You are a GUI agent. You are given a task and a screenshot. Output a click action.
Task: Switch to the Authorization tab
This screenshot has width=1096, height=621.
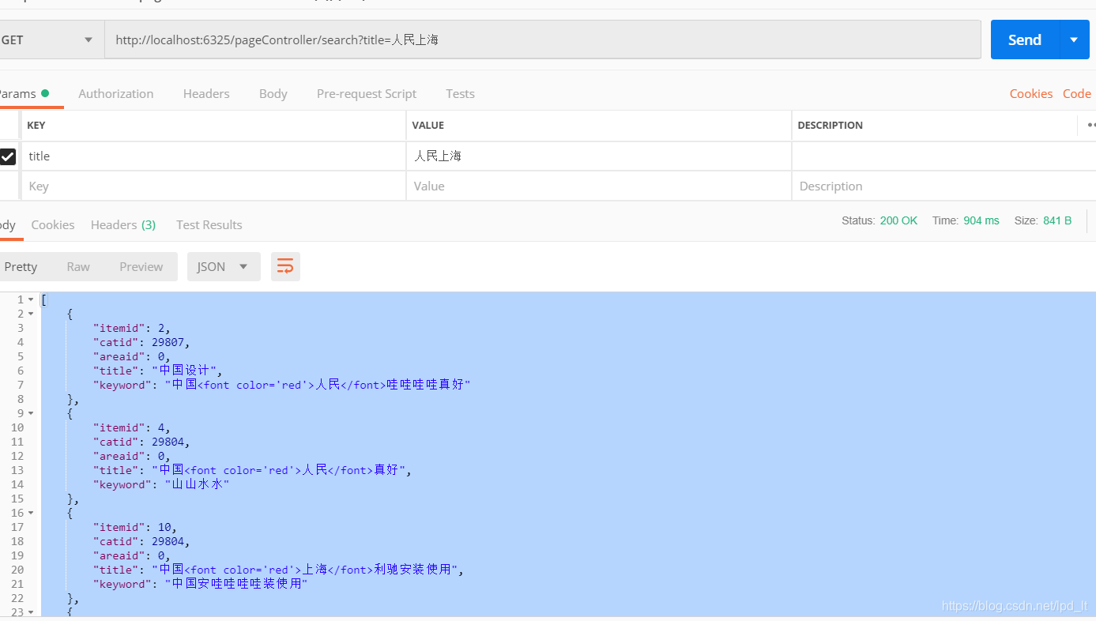(116, 93)
